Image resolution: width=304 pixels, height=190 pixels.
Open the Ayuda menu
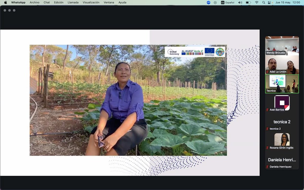click(122, 3)
